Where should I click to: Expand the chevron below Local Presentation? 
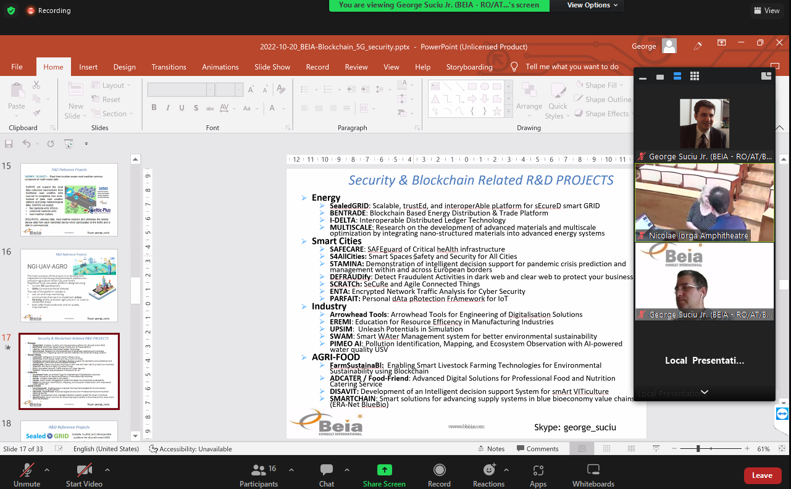(x=705, y=392)
